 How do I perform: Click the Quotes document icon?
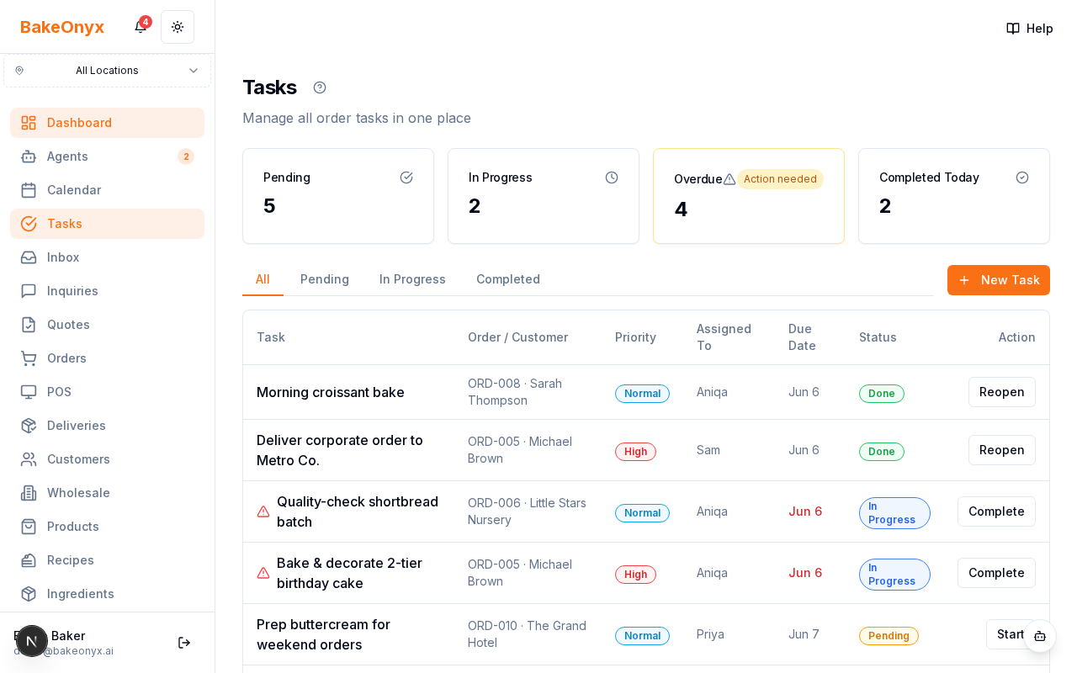coord(29,325)
